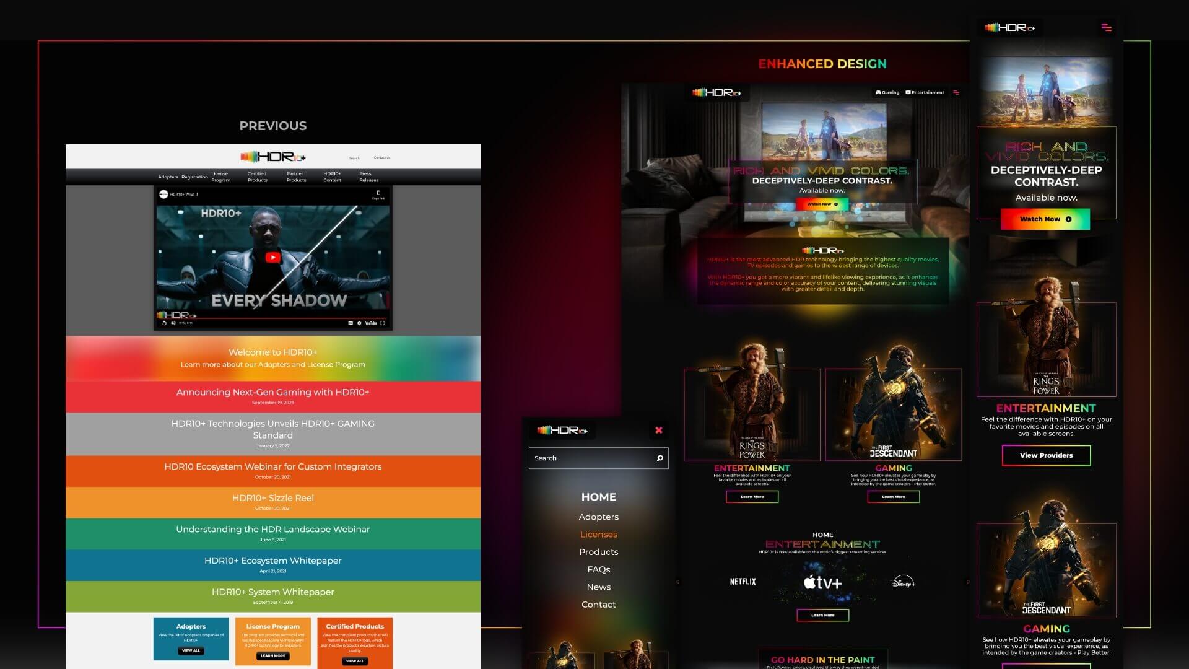Click the search magnifier icon in the mobile menu
1189x669 pixels.
[x=660, y=458]
